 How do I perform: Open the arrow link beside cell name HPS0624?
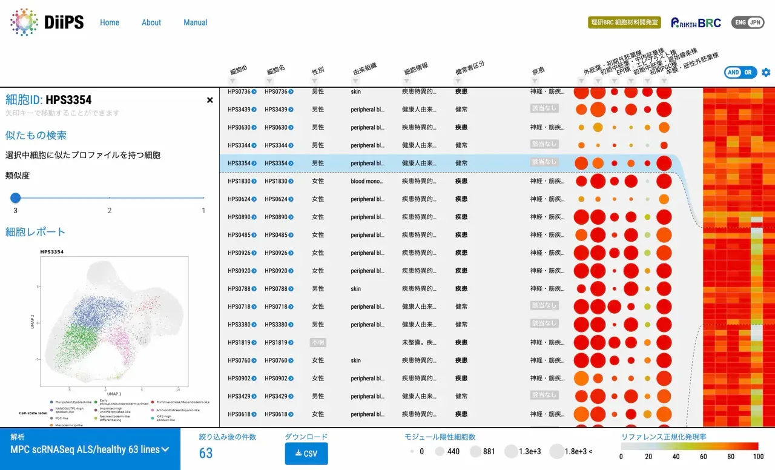291,199
